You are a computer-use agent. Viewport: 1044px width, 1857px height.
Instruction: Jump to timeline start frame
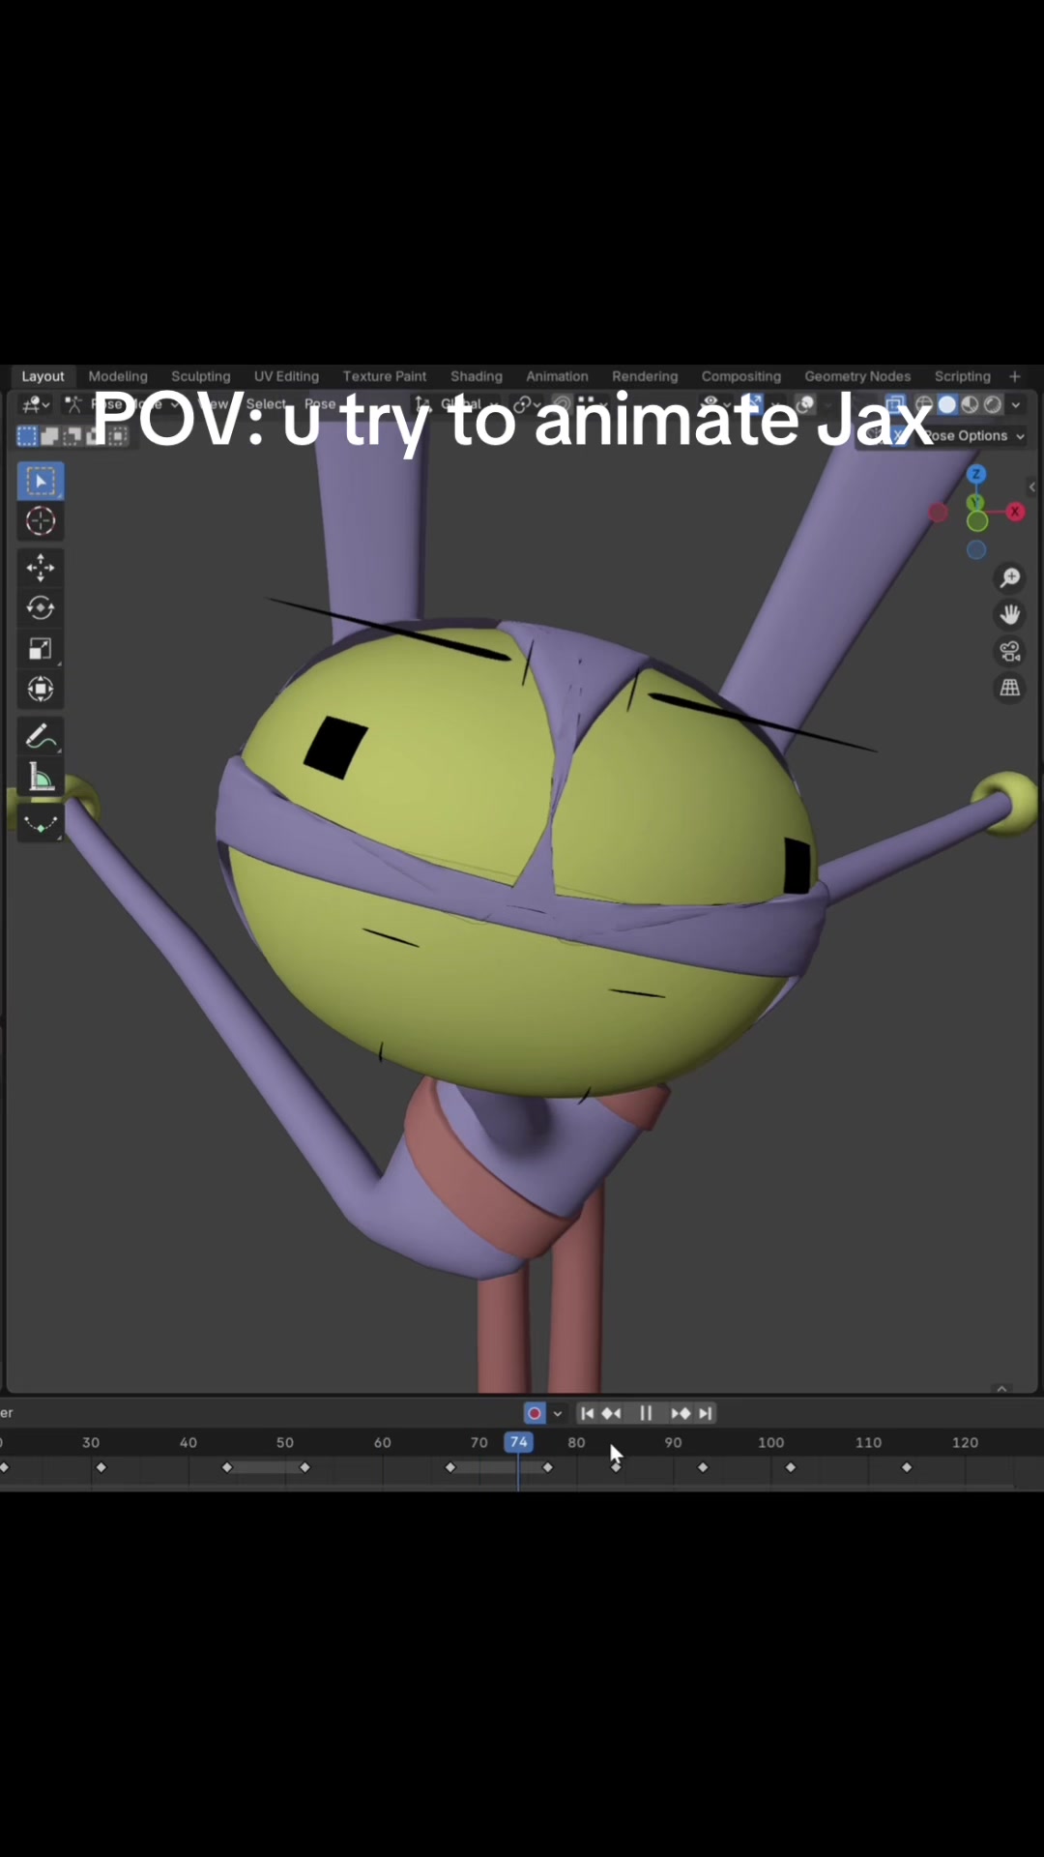point(587,1413)
